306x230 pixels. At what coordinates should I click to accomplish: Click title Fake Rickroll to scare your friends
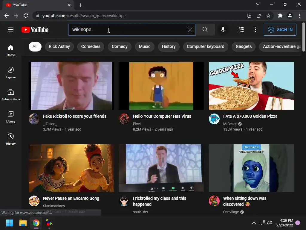[x=75, y=116]
